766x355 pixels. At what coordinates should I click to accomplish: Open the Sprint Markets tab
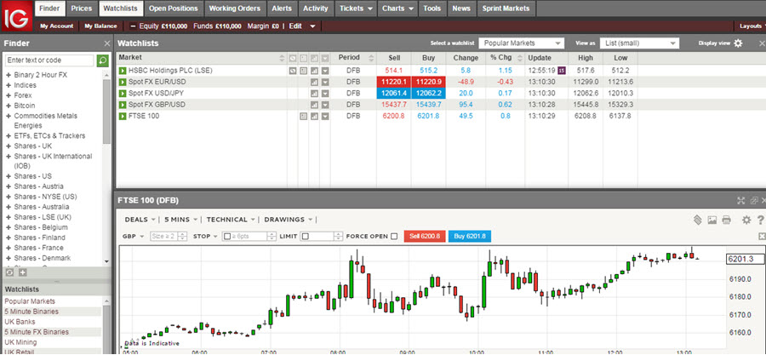click(506, 9)
